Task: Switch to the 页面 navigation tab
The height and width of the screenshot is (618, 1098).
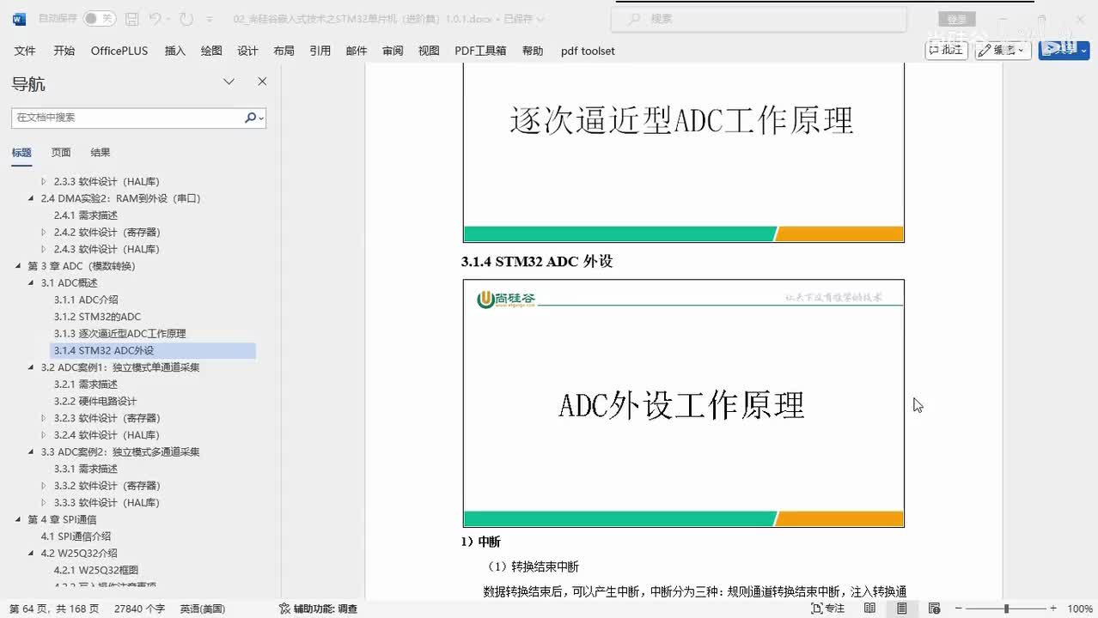Action: [x=61, y=152]
